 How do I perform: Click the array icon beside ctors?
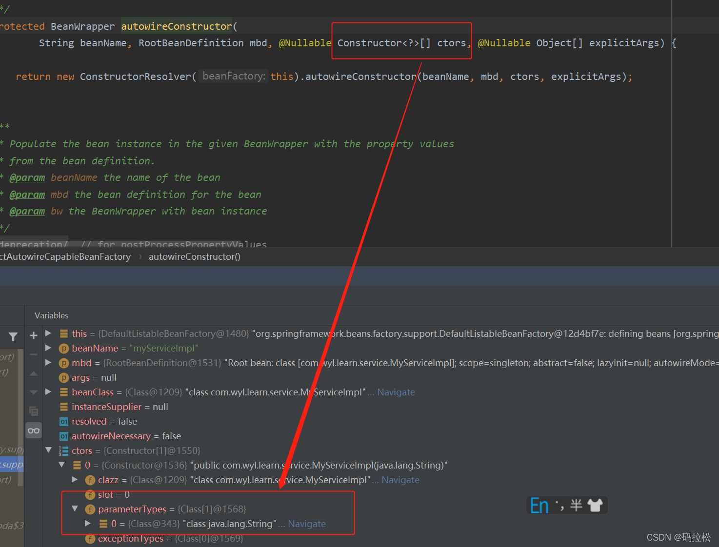point(64,451)
